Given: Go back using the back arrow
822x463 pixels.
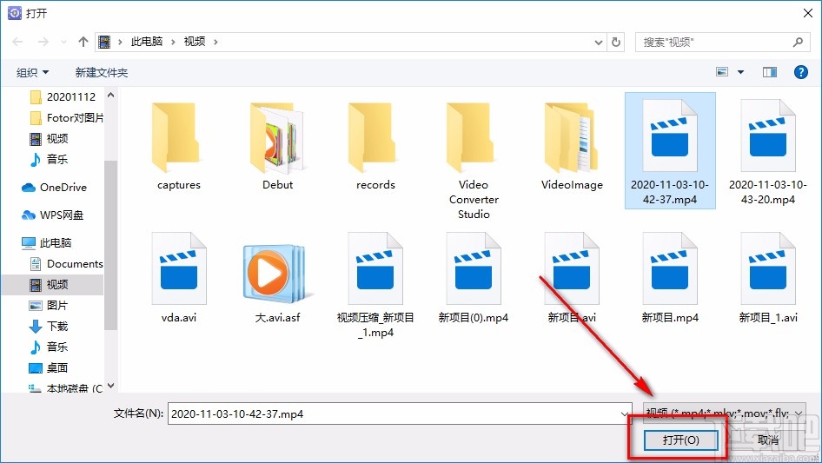Looking at the screenshot, I should [x=17, y=42].
